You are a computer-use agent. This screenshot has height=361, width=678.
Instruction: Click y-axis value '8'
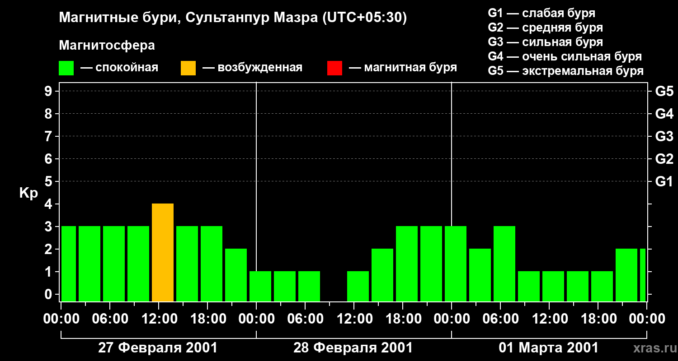(x=49, y=114)
